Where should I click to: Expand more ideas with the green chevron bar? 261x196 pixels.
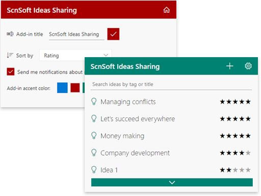coord(172,182)
